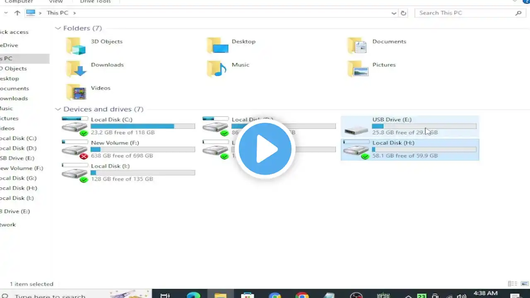Viewport: 530px width, 298px height.
Task: Select the Local Disk (D:) drive icon
Action: point(216,126)
